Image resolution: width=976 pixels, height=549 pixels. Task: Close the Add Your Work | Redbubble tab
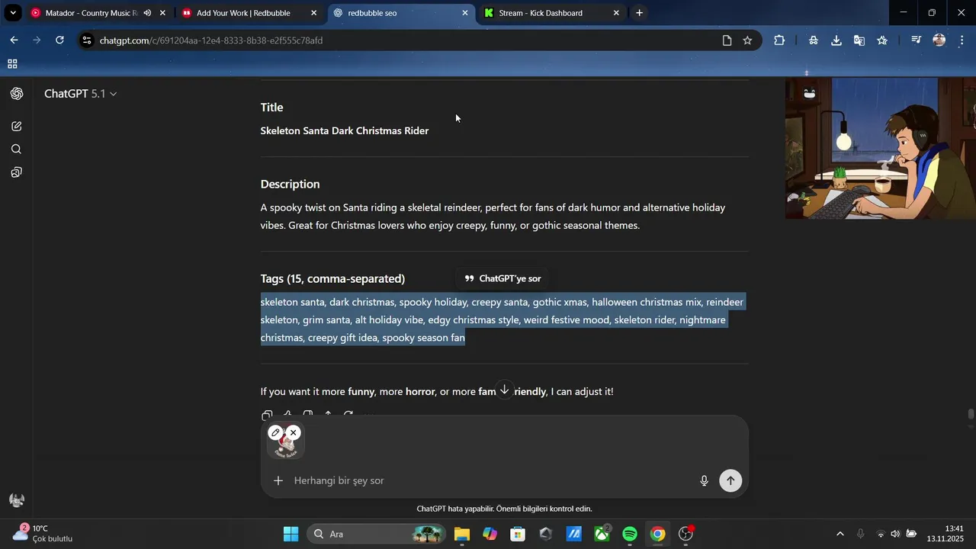point(313,13)
